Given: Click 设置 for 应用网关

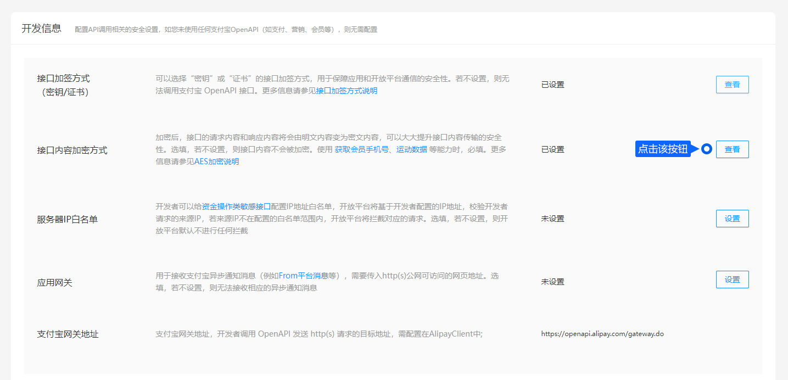Looking at the screenshot, I should pos(732,280).
